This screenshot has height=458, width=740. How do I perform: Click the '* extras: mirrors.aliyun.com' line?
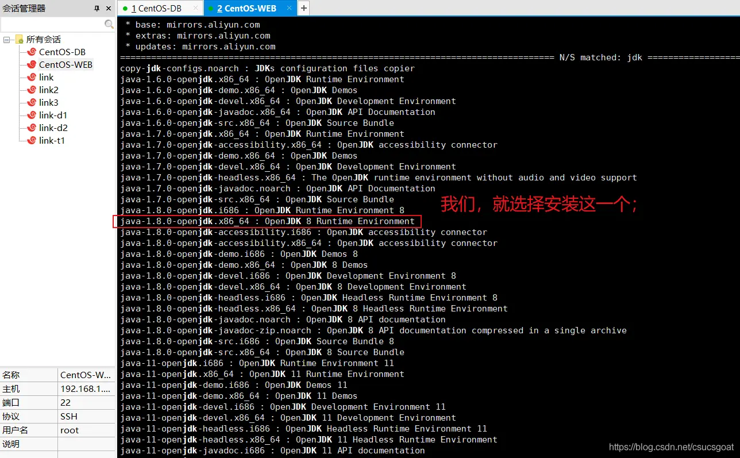point(198,36)
